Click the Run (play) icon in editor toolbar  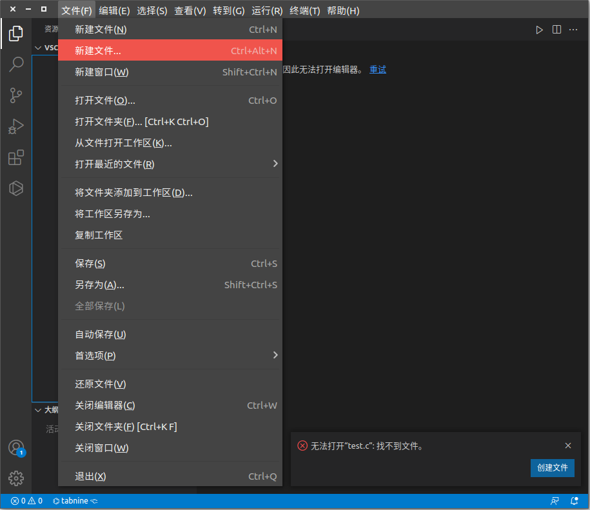tap(540, 29)
